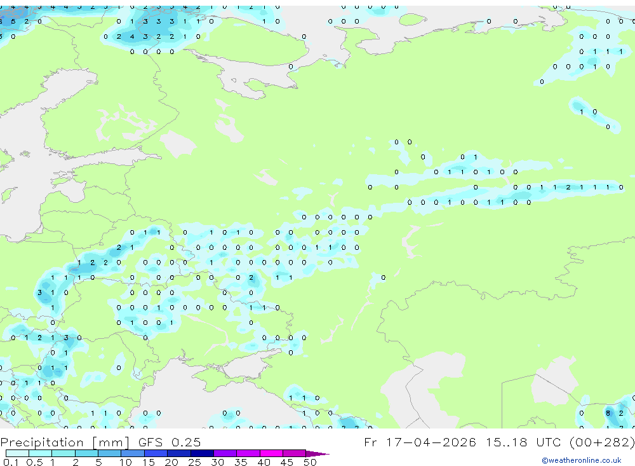Click the legend label '50'
This screenshot has height=466, width=635.
(x=310, y=462)
